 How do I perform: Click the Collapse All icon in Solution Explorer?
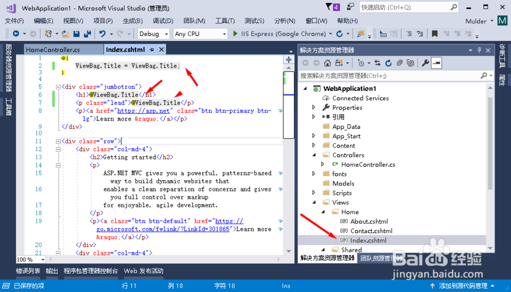[400, 63]
